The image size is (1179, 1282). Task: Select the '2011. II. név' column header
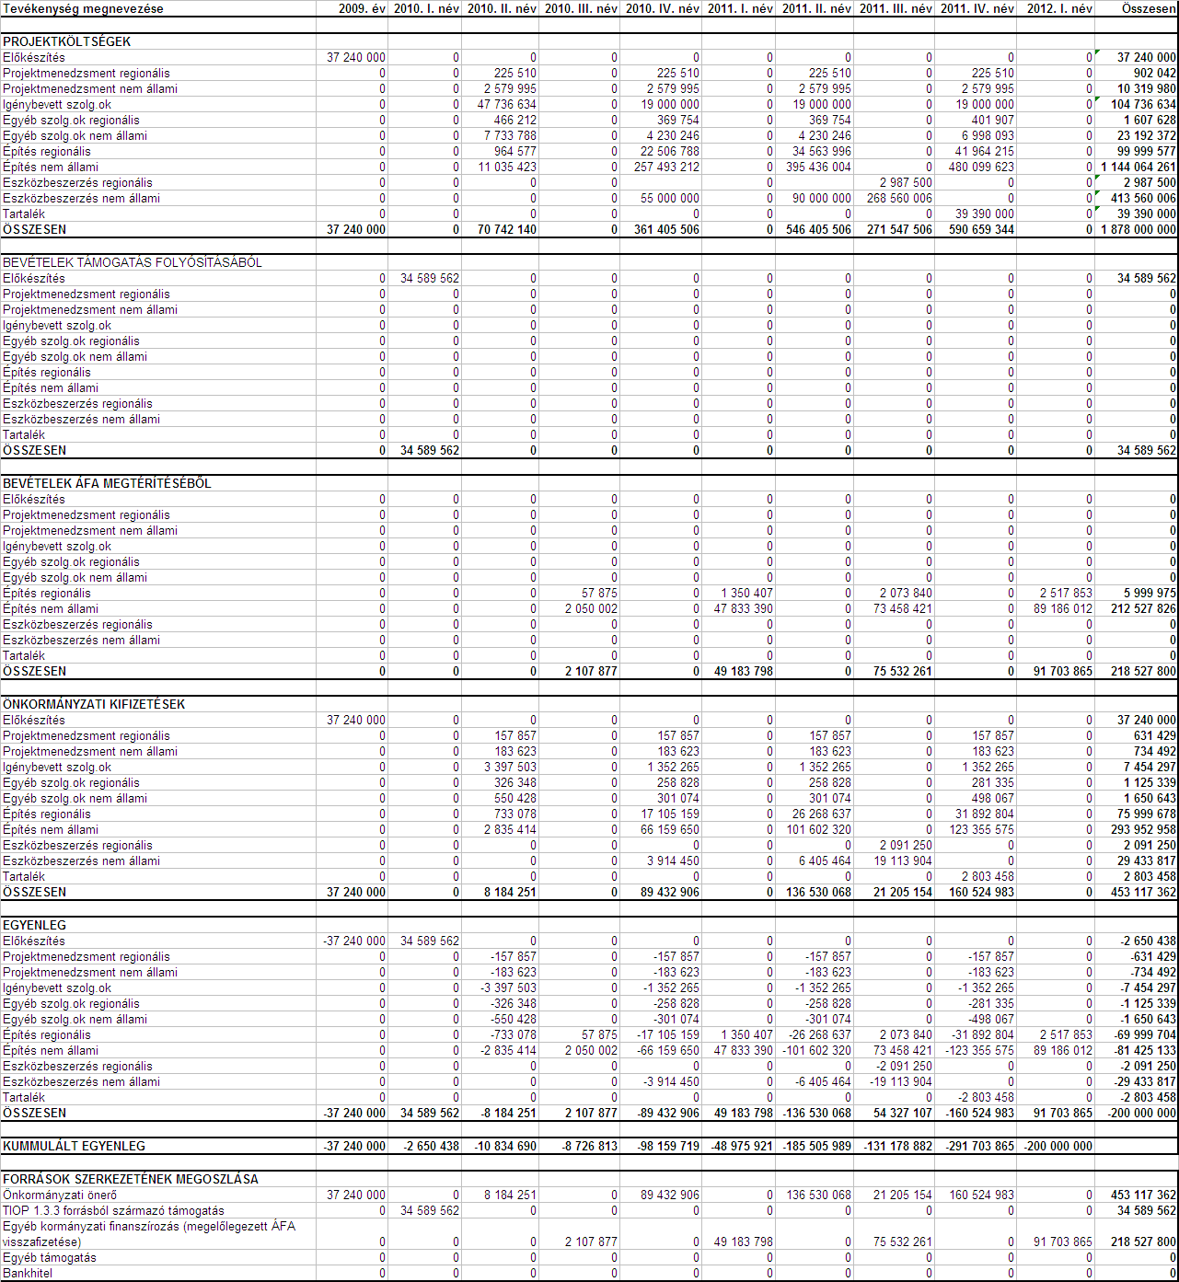click(x=816, y=8)
